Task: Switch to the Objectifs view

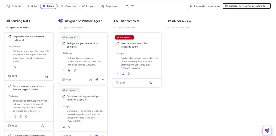Action: [x=14, y=6]
